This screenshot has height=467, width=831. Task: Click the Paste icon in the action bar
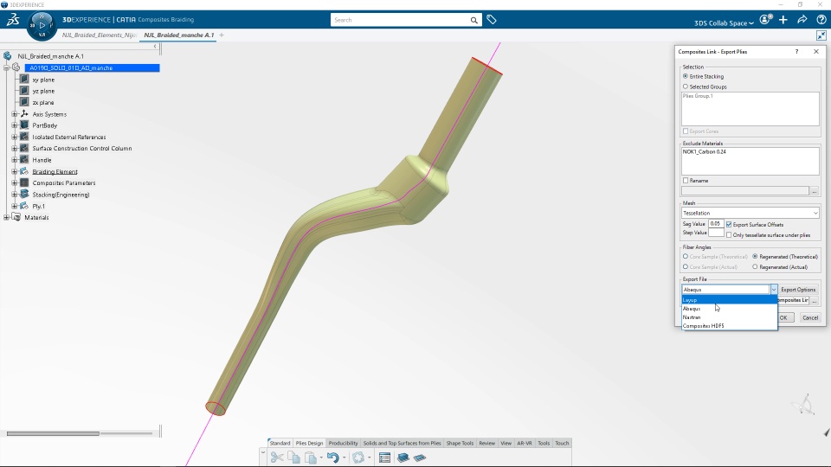point(311,457)
